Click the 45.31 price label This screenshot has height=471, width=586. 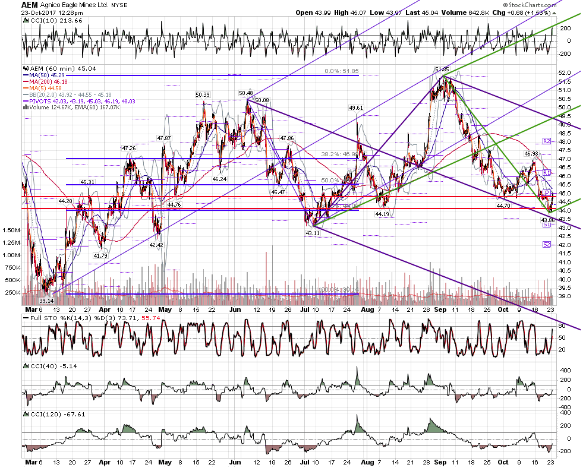click(87, 182)
